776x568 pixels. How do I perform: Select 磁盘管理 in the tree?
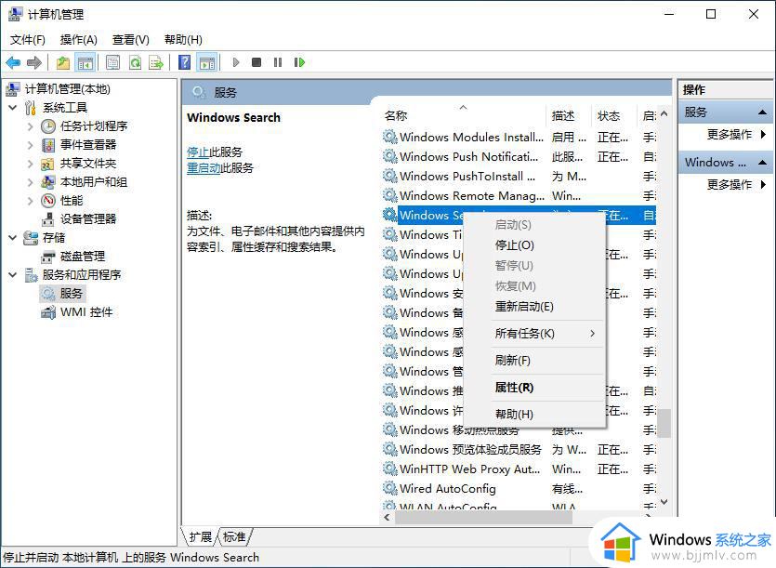[x=83, y=256]
